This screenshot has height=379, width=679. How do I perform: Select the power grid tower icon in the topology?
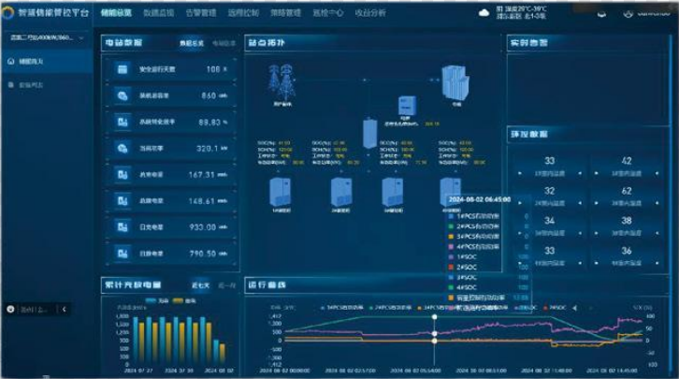(x=282, y=81)
